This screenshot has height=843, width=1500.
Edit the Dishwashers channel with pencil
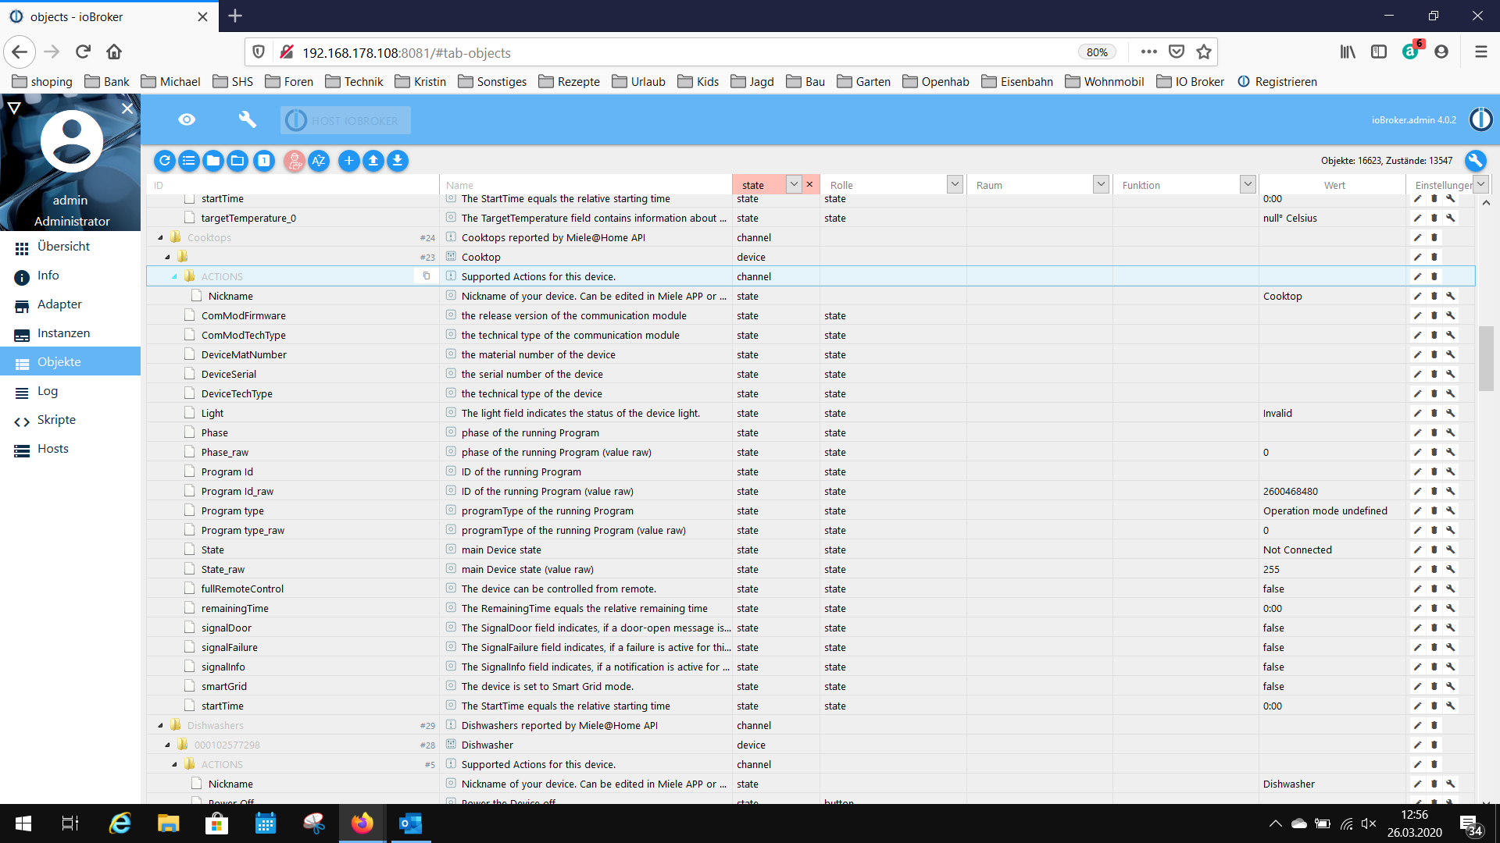pos(1417,726)
